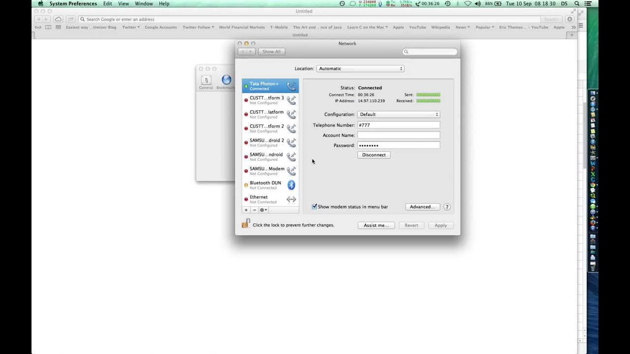The image size is (630, 354).
Task: Select the SAMSU...Modem service
Action: [x=270, y=171]
